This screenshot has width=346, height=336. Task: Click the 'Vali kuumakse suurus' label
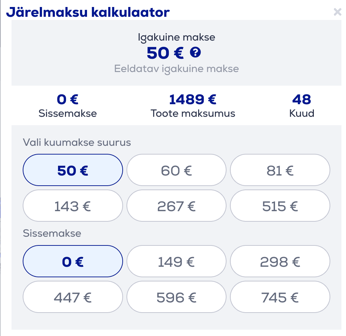(x=77, y=142)
